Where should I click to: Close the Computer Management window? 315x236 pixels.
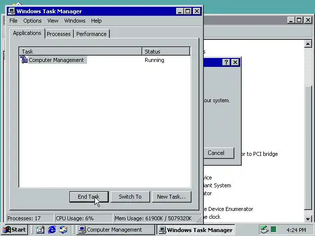coord(308,20)
